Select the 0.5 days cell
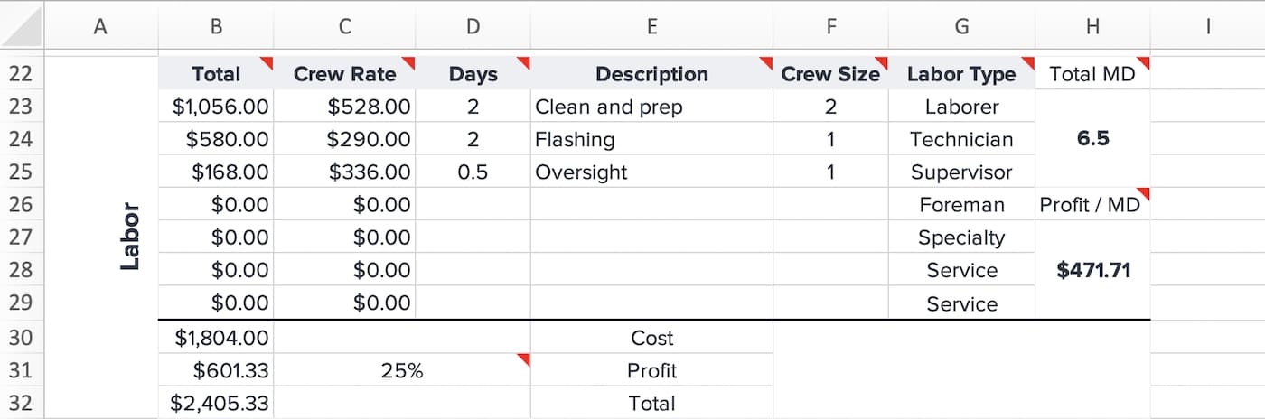 tap(473, 172)
